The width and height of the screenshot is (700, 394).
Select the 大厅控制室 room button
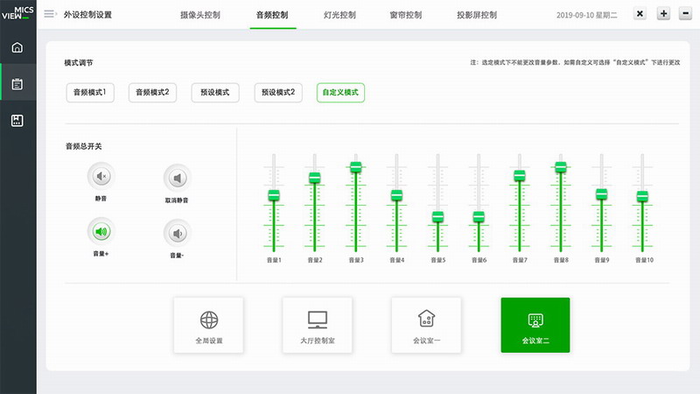point(317,325)
